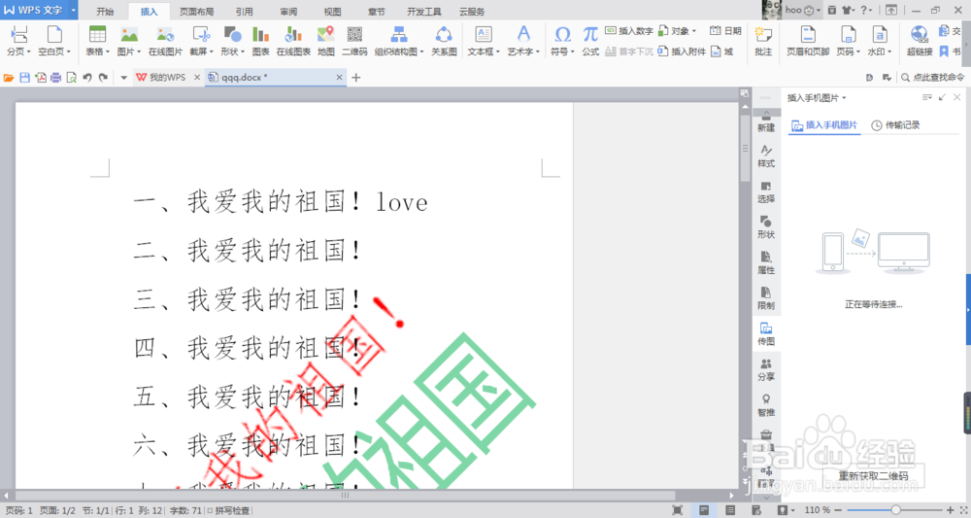The width and height of the screenshot is (971, 518).
Task: Expand the 对象 dropdown arrow
Action: (x=693, y=31)
